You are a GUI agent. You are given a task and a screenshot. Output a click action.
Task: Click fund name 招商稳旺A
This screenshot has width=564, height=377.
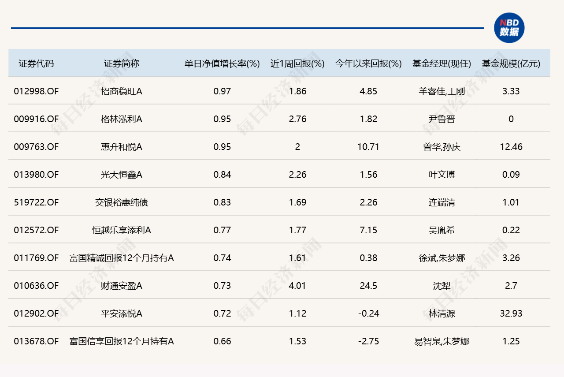click(x=122, y=91)
